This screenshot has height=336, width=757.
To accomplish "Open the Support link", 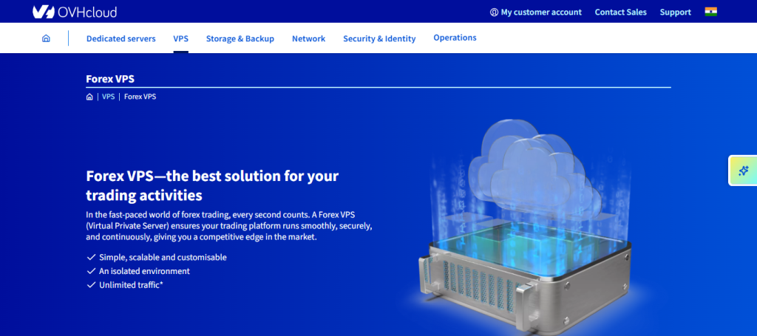I will click(676, 13).
